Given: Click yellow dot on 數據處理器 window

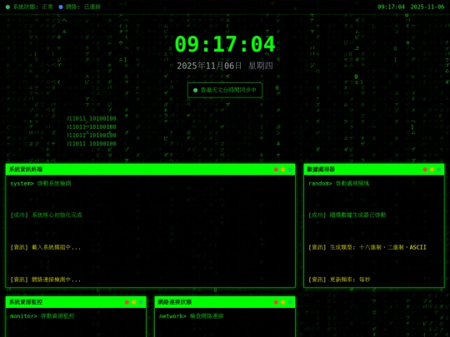Looking at the screenshot, I should 432,170.
